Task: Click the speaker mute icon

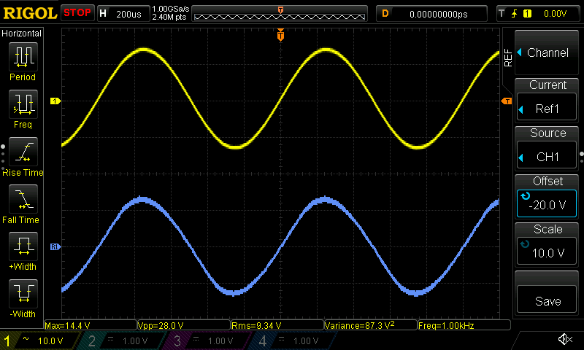Action: [564, 340]
